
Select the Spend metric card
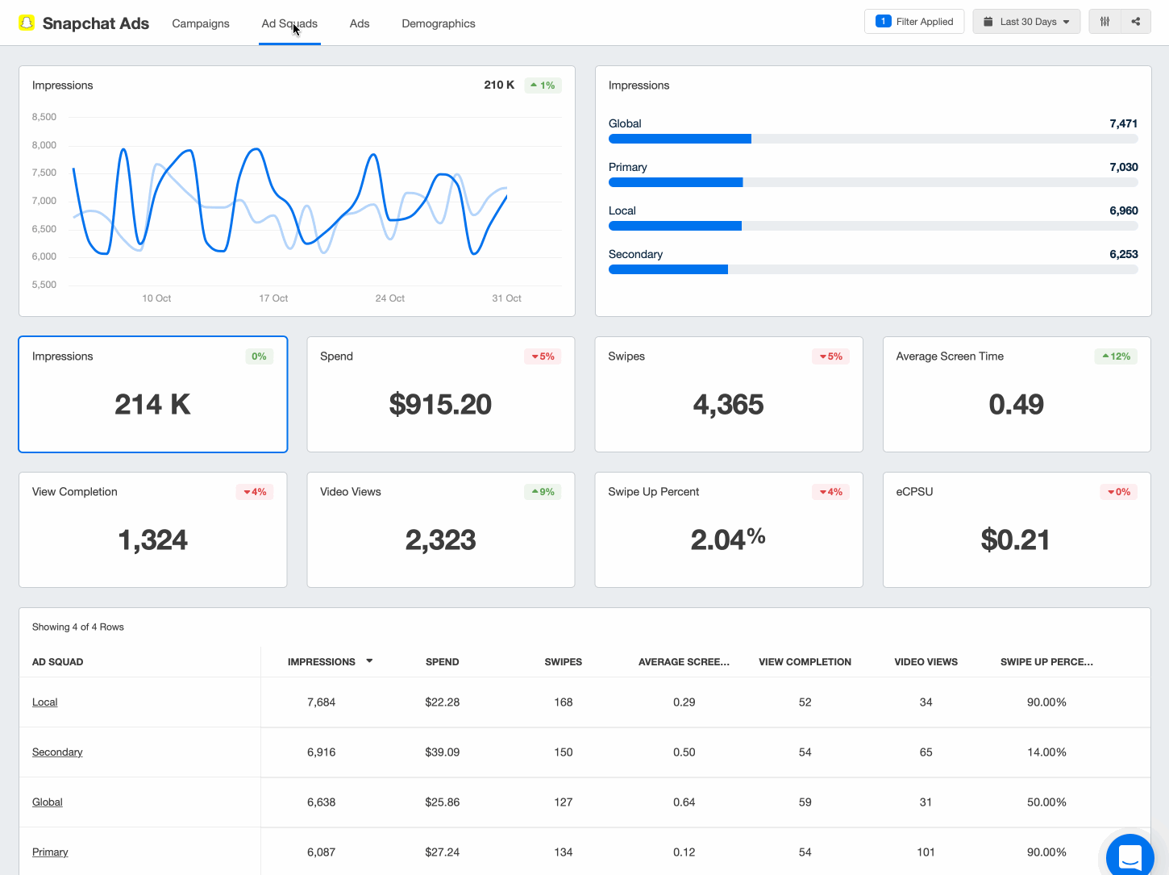coord(440,394)
